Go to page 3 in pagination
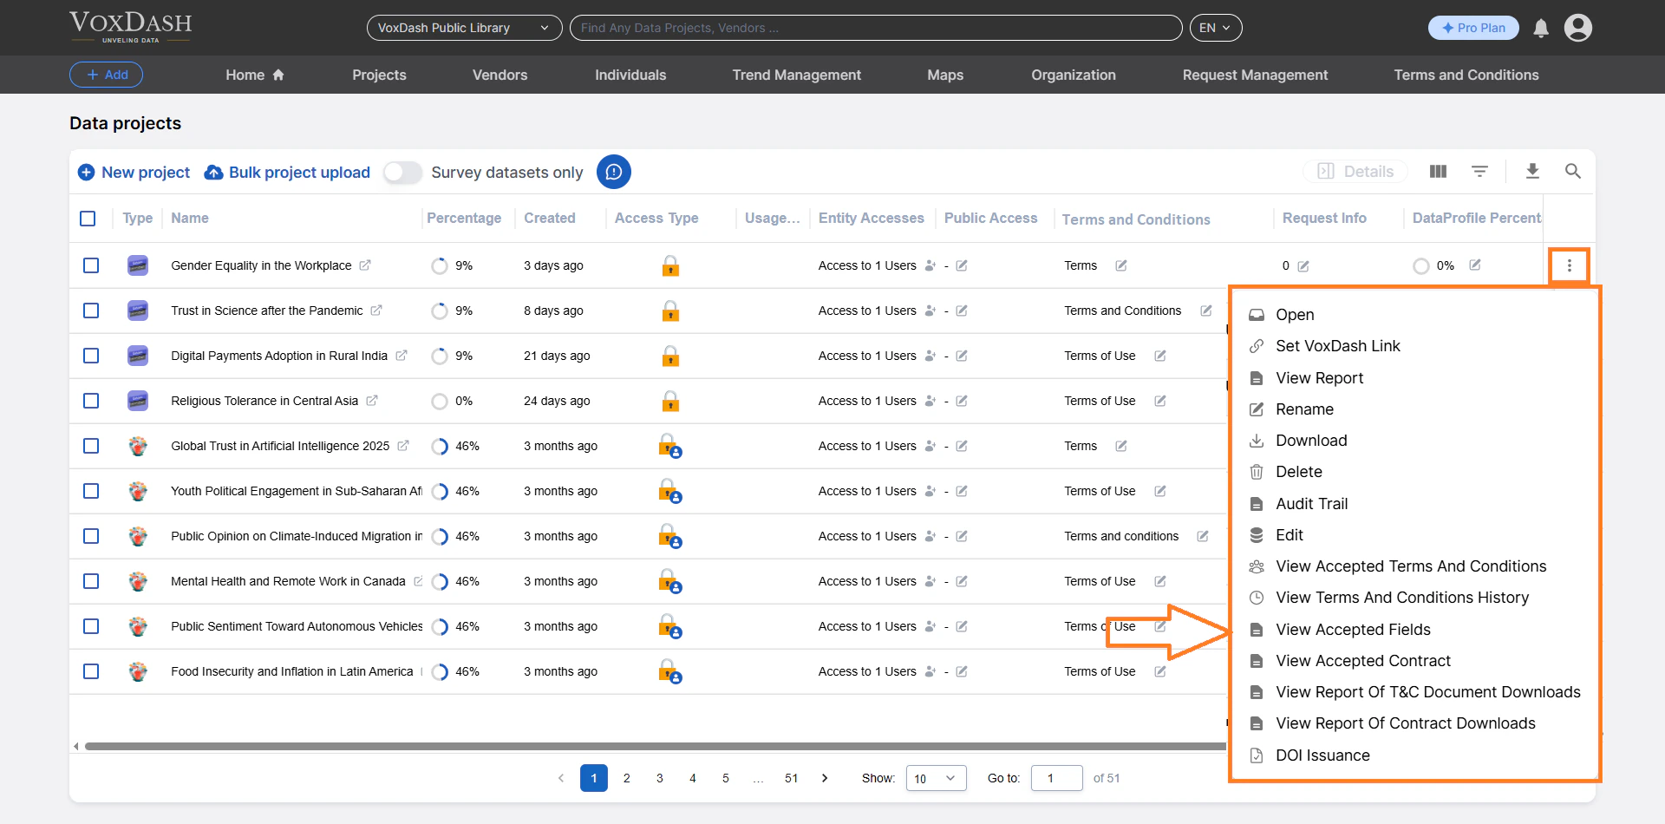Viewport: 1665px width, 824px height. click(660, 778)
